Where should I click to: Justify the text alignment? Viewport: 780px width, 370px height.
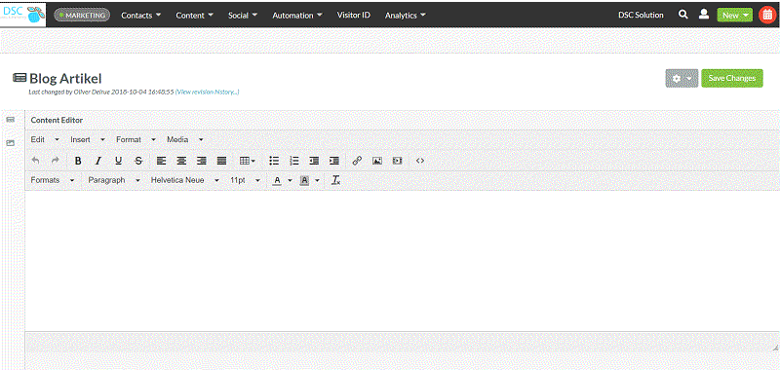(x=222, y=161)
